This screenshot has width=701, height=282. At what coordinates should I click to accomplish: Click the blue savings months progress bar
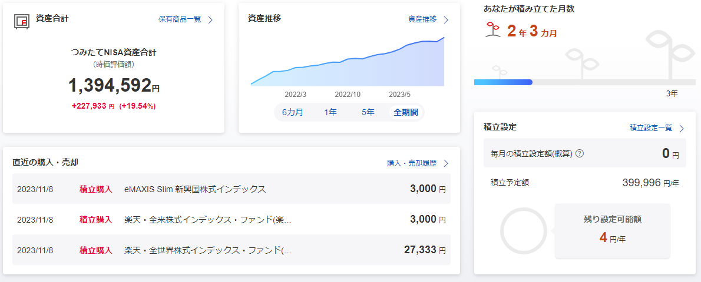pyautogui.click(x=503, y=82)
